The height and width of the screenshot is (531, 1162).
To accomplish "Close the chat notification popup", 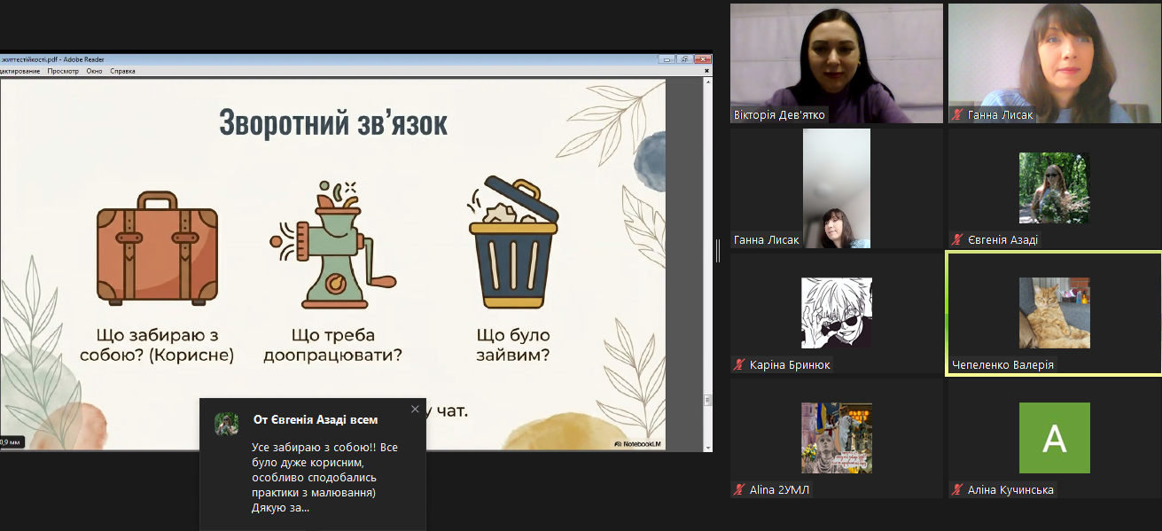I will [x=415, y=410].
